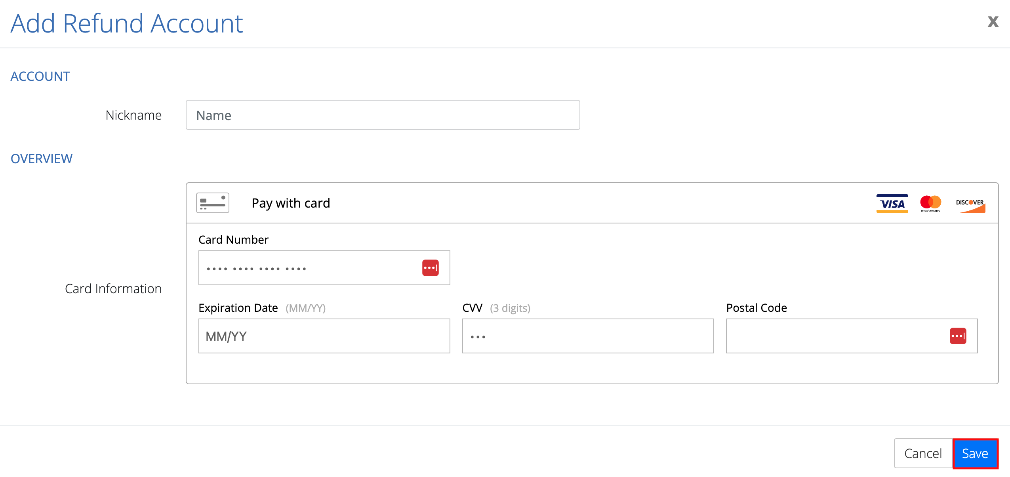Click the Pay with card header label
Viewport: 1010px width, 477px height.
[x=291, y=203]
